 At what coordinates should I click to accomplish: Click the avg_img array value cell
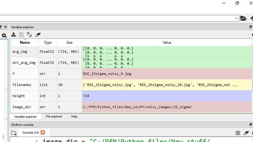tap(167, 52)
